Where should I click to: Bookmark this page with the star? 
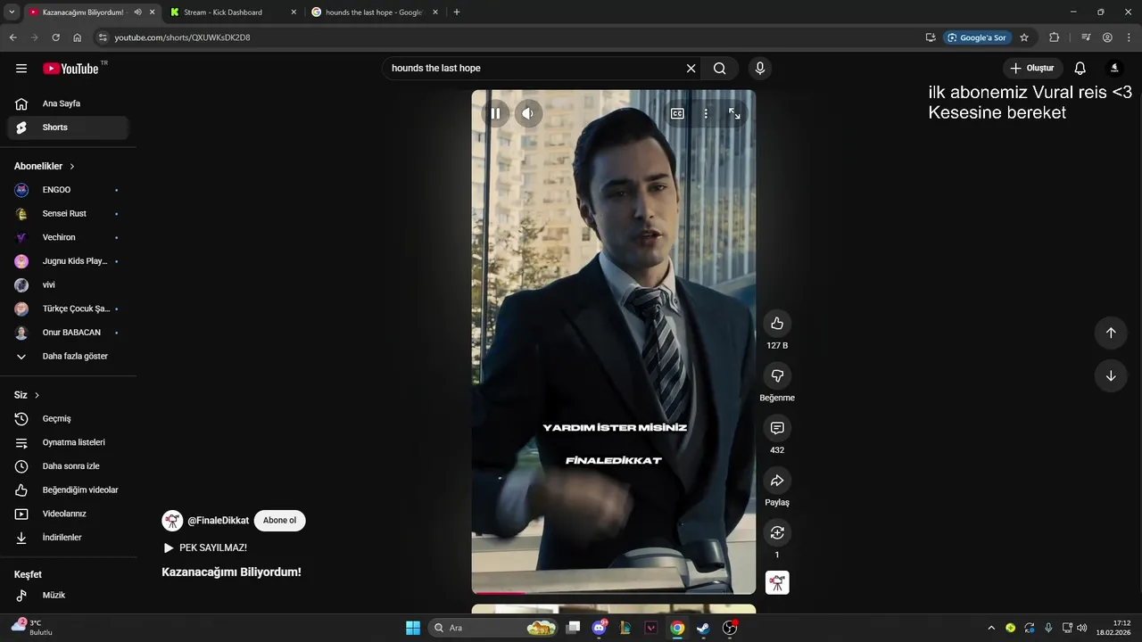1024,37
